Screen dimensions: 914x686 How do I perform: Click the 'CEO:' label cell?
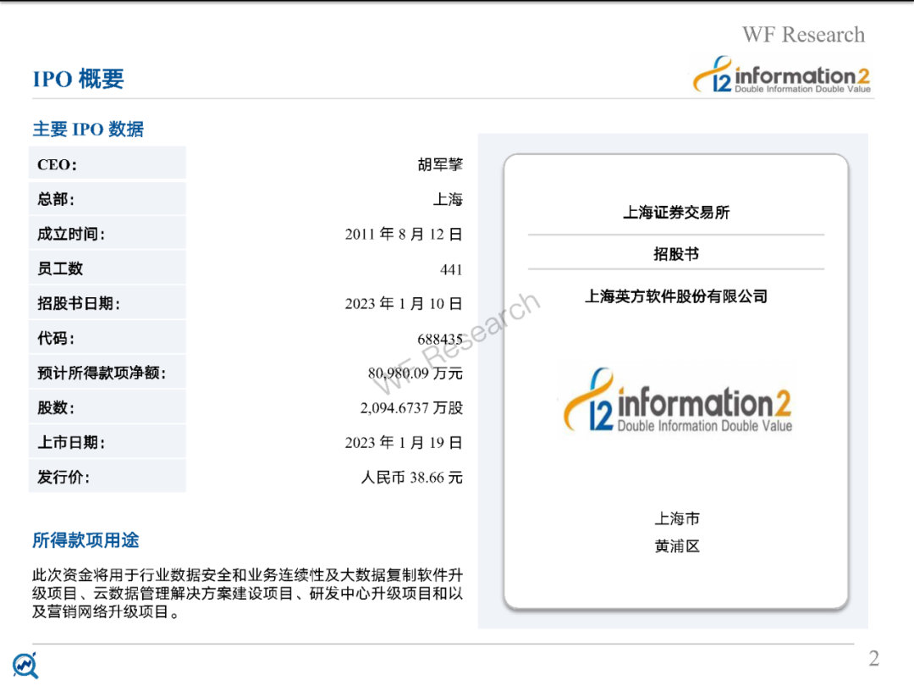(107, 163)
